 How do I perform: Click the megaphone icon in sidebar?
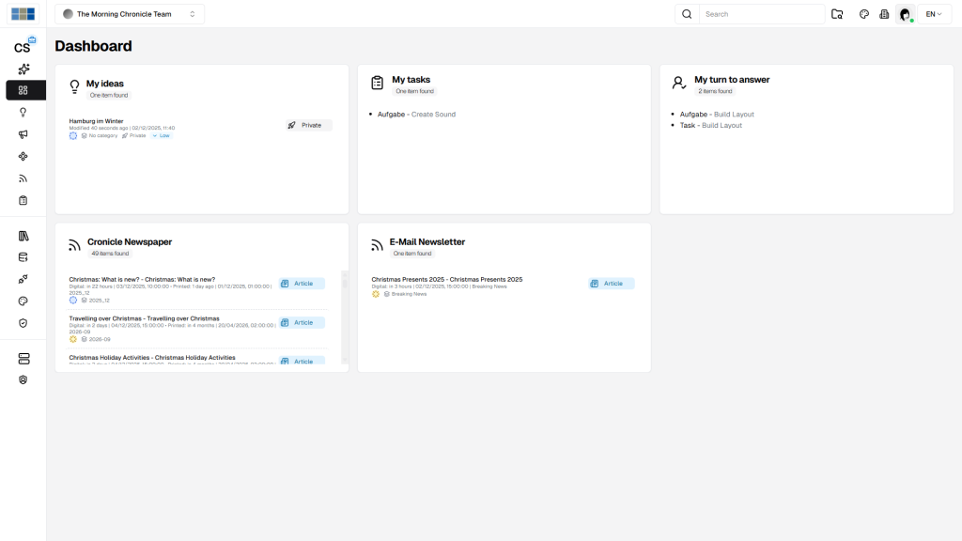[23, 134]
